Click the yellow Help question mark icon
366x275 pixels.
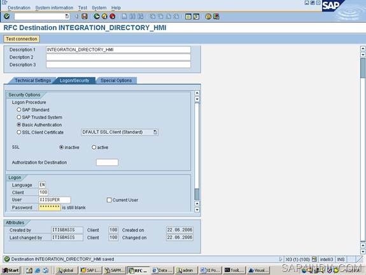pos(208,17)
